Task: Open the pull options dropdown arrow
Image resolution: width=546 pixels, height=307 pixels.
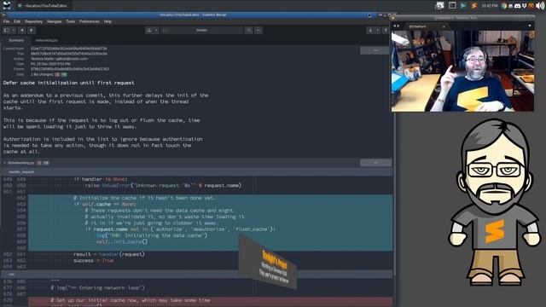Action: (x=377, y=31)
